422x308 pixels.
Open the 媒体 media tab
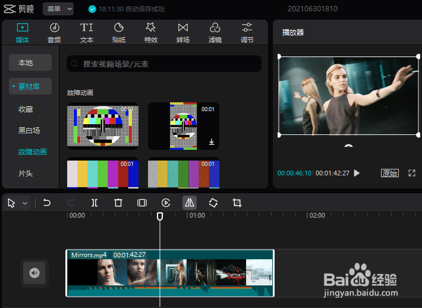click(23, 33)
